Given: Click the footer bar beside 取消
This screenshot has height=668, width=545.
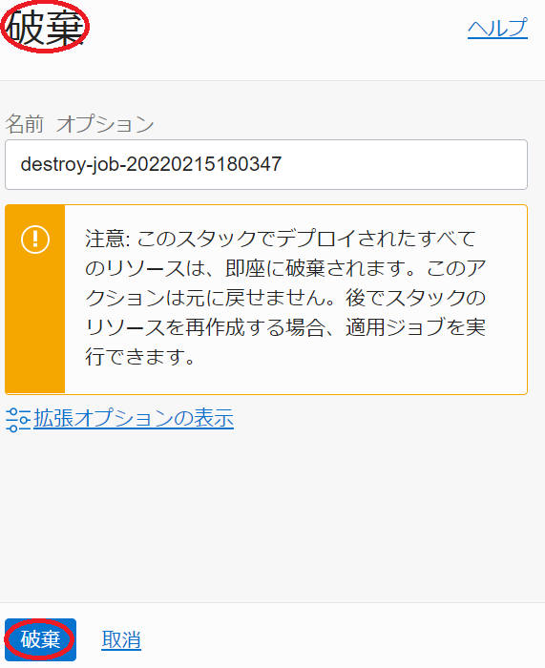Looking at the screenshot, I should pyautogui.click(x=341, y=636).
